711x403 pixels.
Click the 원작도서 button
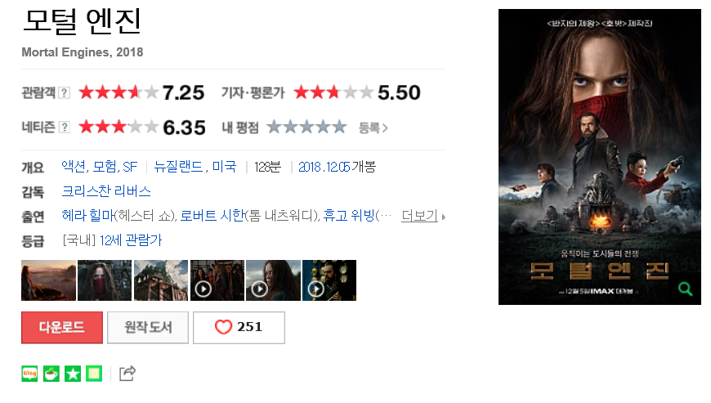pos(148,327)
